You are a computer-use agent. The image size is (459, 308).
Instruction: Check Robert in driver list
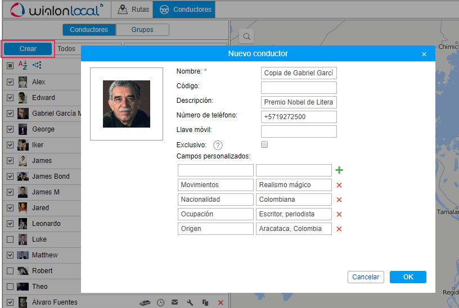click(x=10, y=271)
